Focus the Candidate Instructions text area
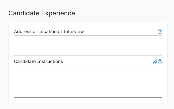This screenshot has height=109, width=174. [88, 81]
